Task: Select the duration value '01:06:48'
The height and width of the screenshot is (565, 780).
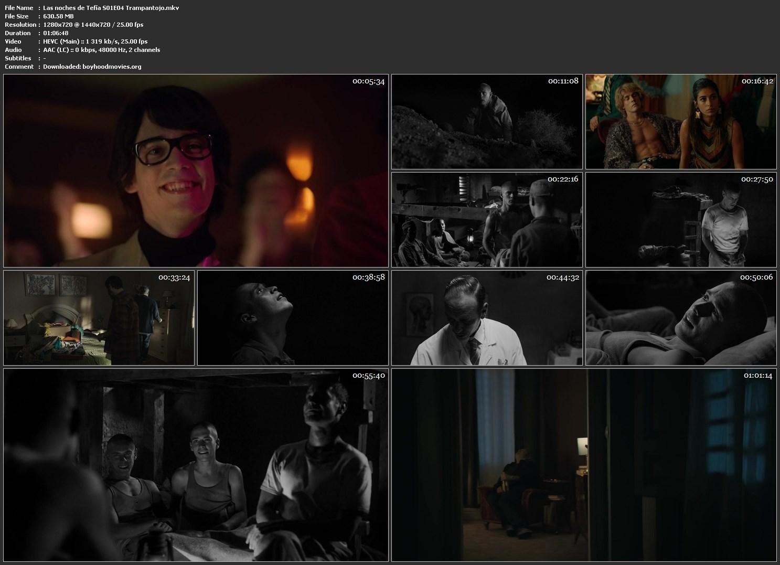Action: [x=56, y=33]
